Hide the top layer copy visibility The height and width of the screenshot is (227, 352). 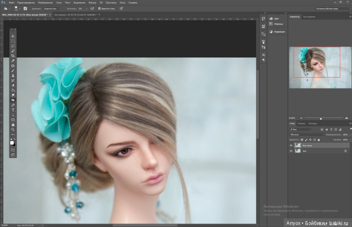pyautogui.click(x=291, y=145)
